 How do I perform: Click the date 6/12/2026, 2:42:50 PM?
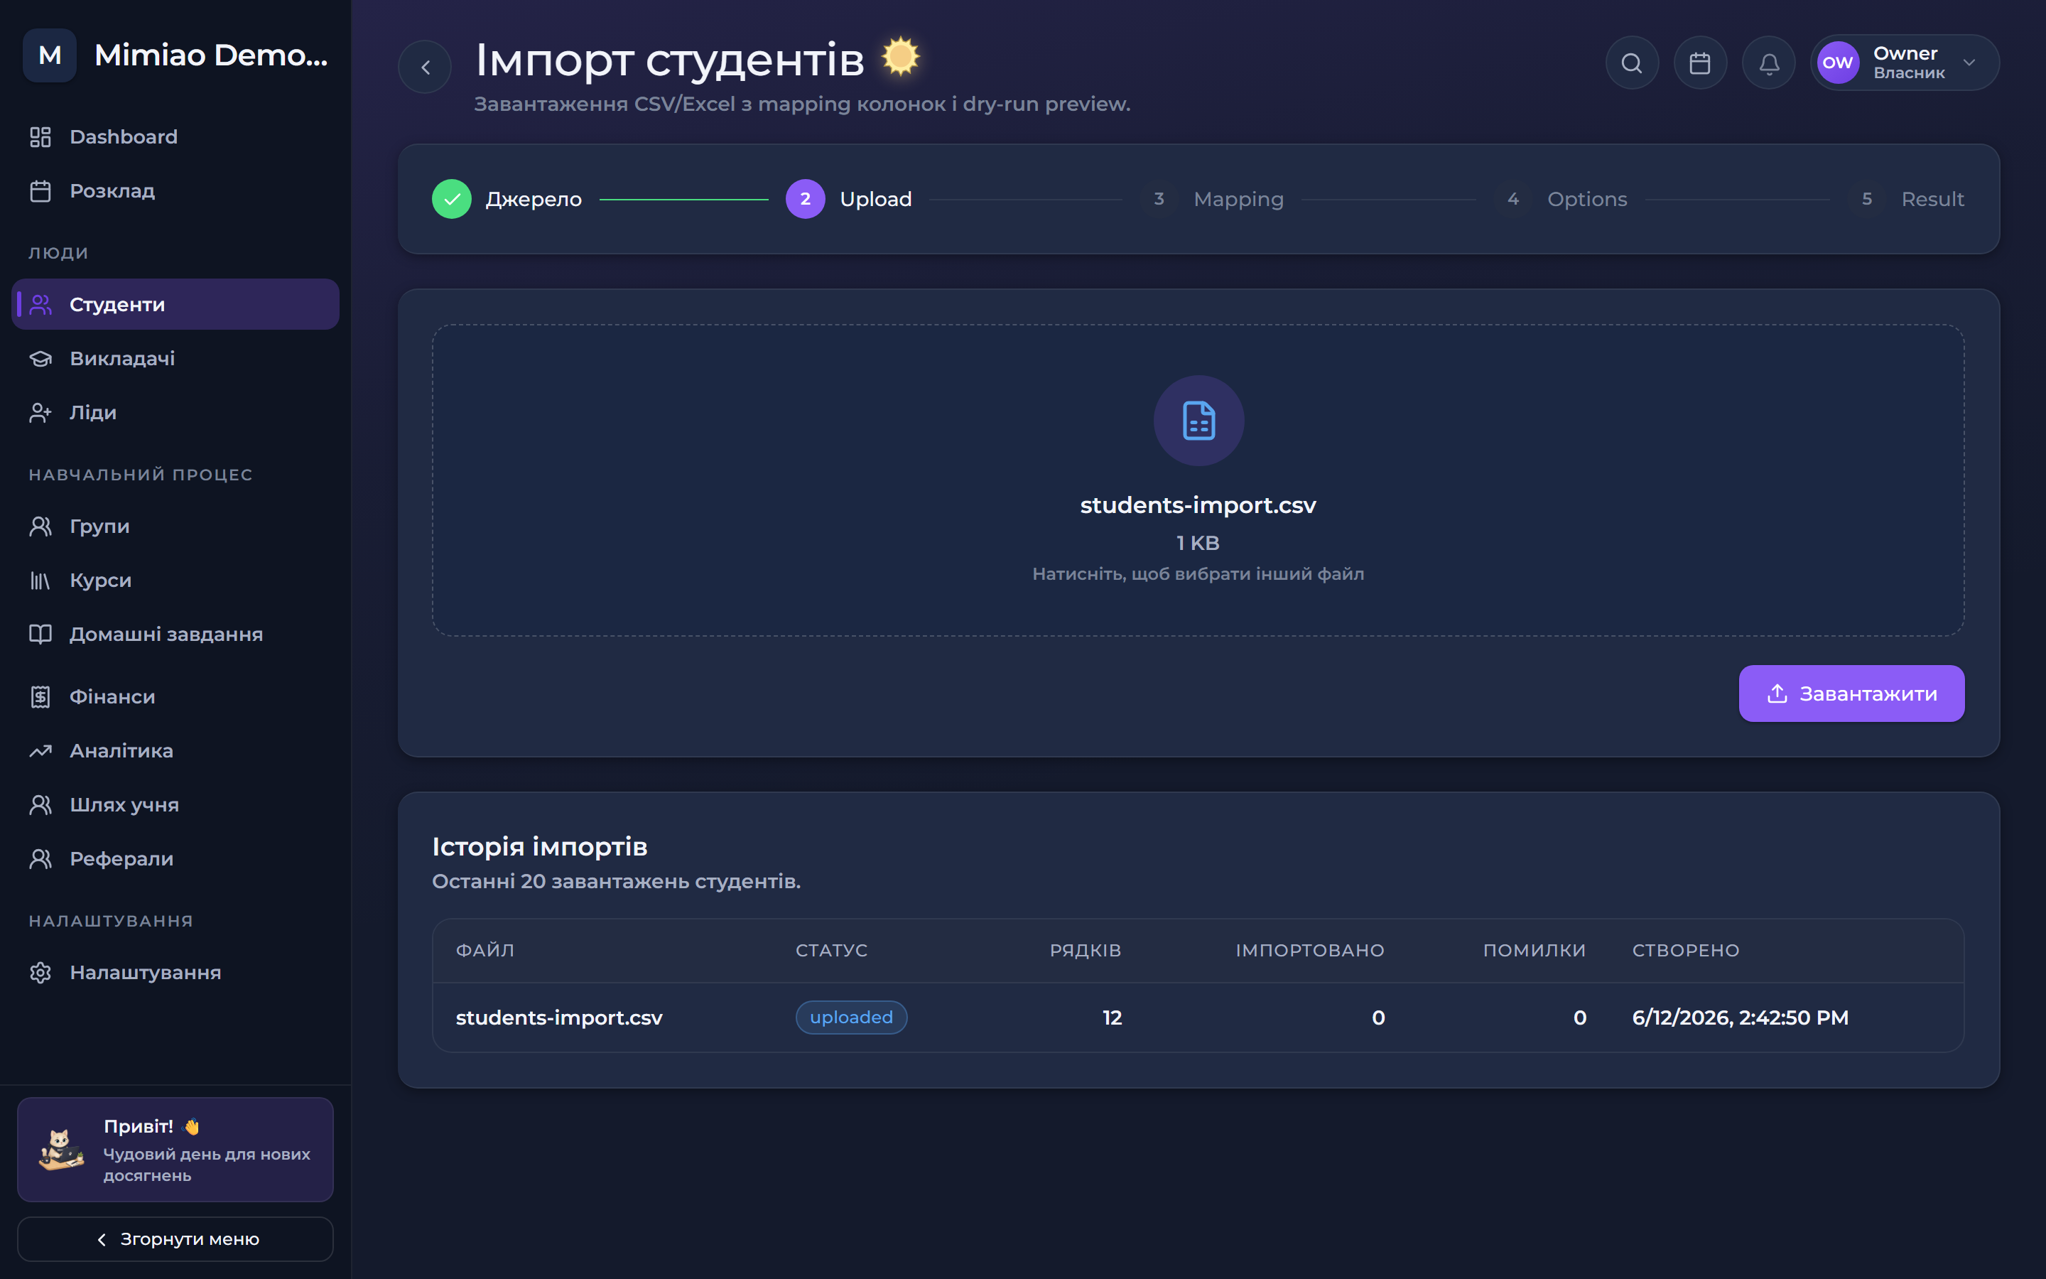click(x=1740, y=1018)
